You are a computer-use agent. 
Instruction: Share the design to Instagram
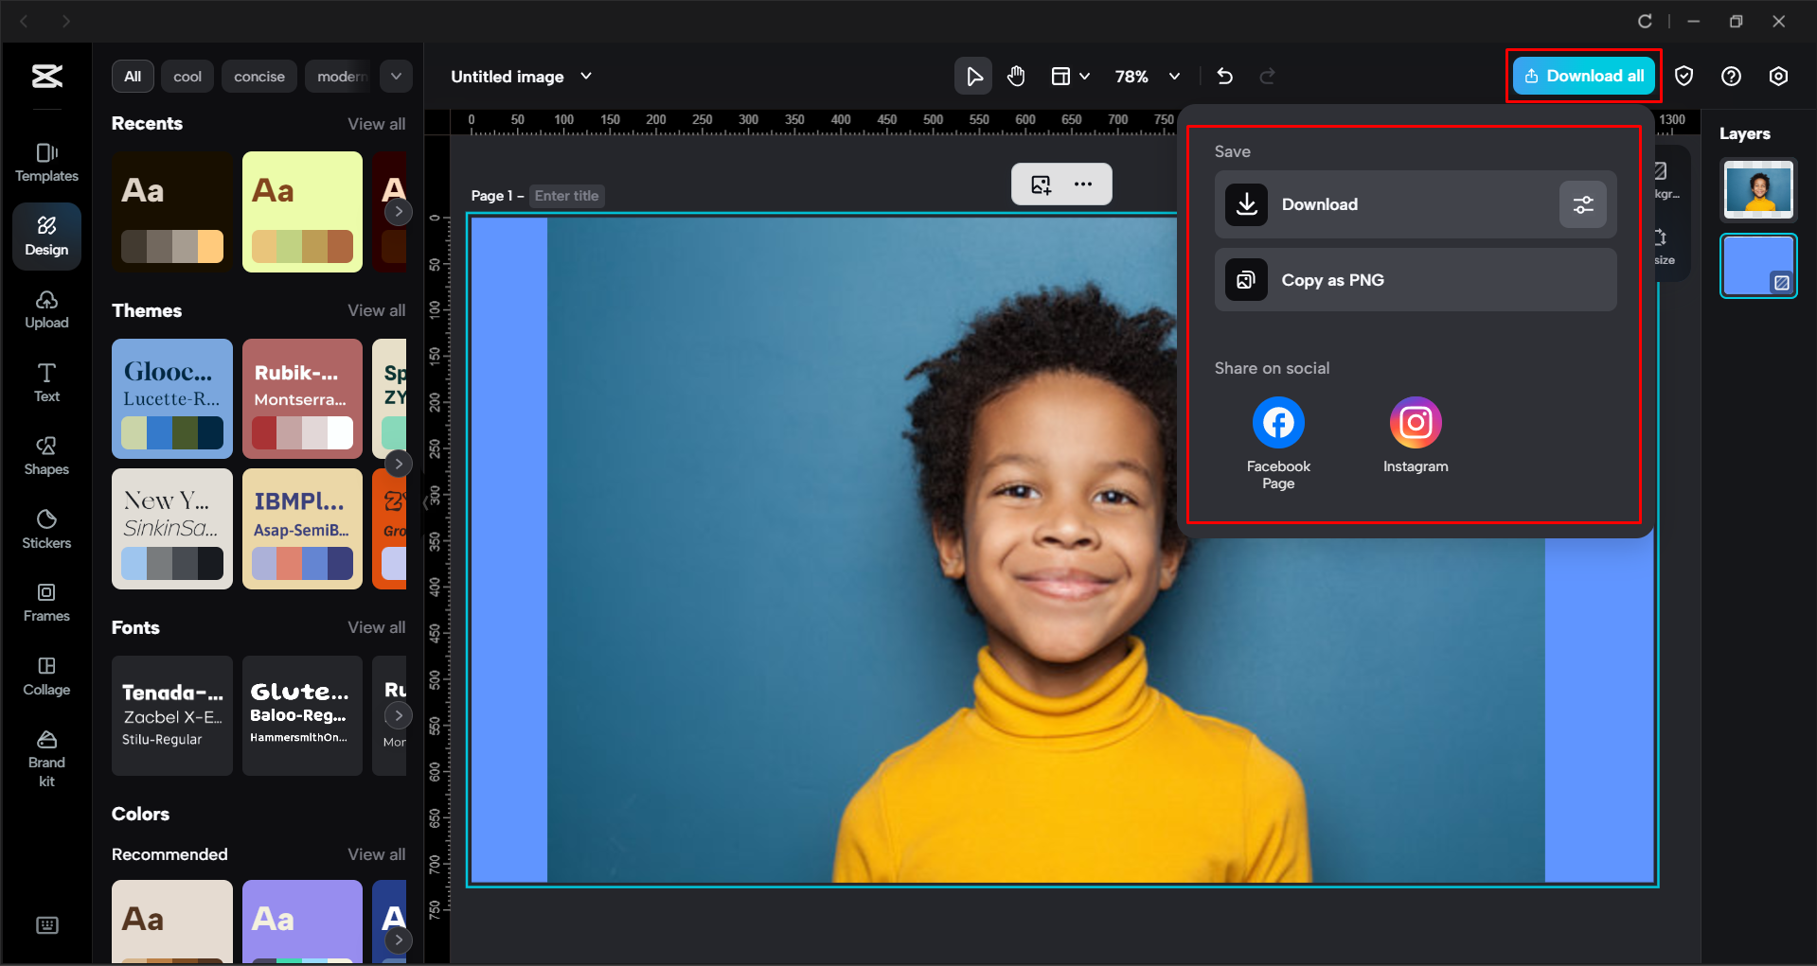click(1415, 423)
